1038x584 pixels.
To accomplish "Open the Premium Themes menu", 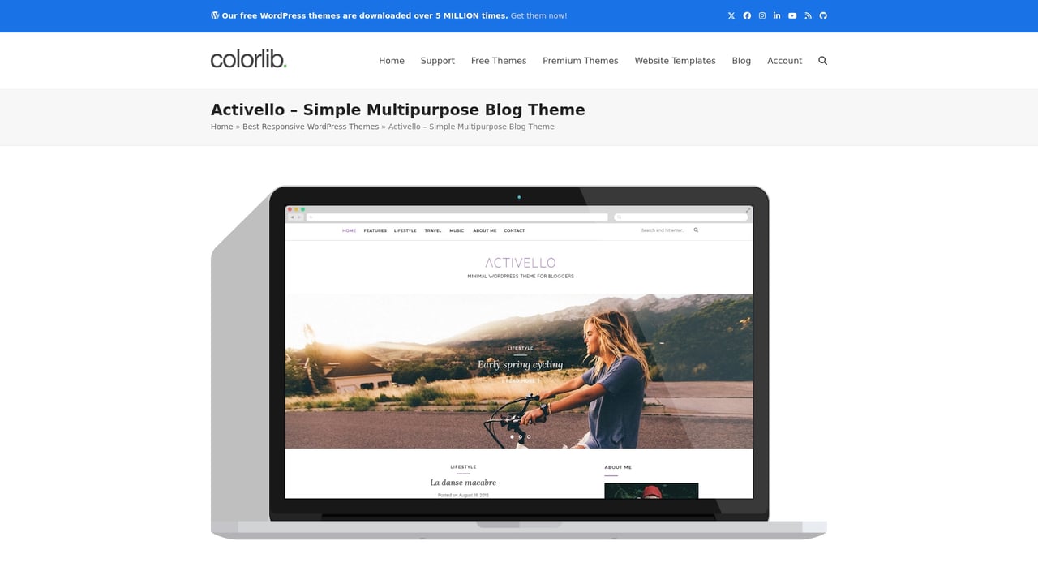I will point(580,60).
